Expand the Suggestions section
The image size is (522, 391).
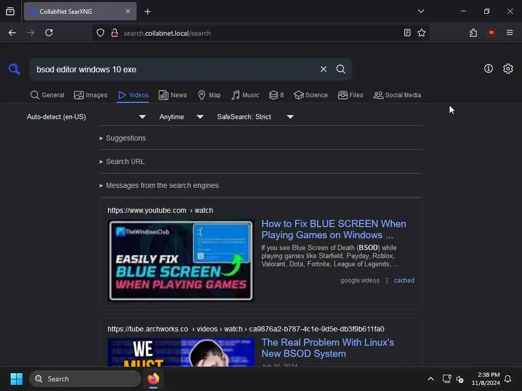coord(122,138)
